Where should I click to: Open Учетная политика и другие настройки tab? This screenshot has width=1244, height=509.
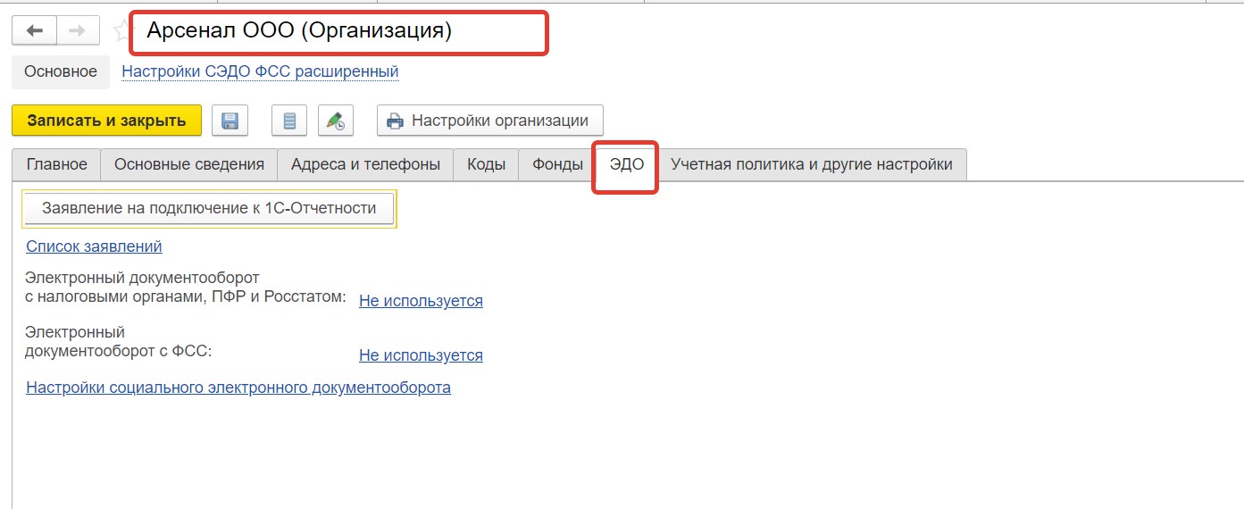tap(812, 164)
